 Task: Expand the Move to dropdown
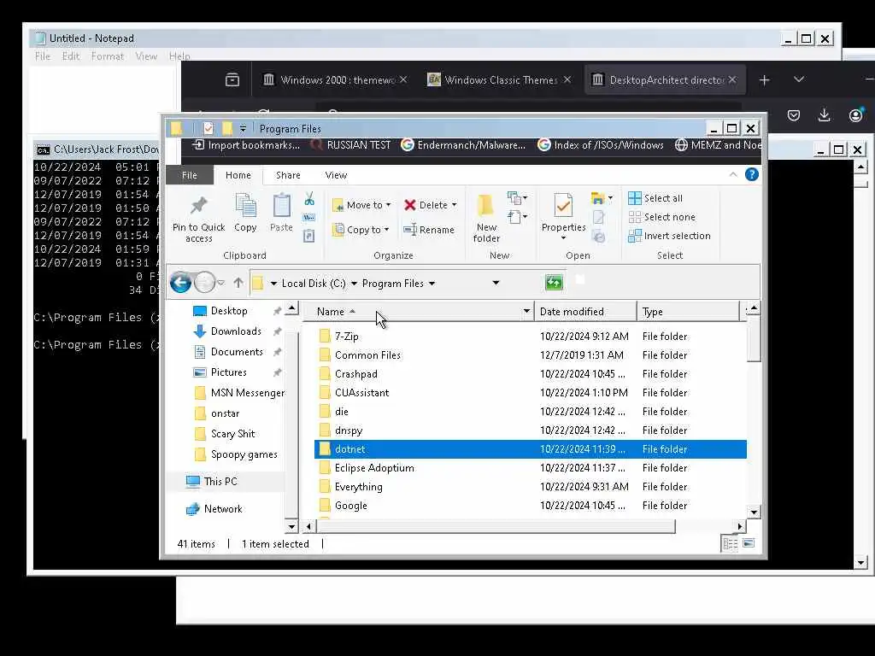tap(389, 205)
